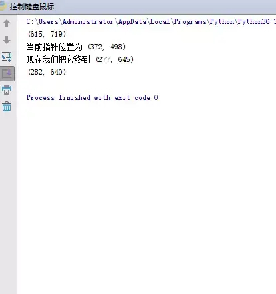This screenshot has height=294, width=276.
Task: Click the up stack trace arrow
Action: pyautogui.click(x=7, y=23)
